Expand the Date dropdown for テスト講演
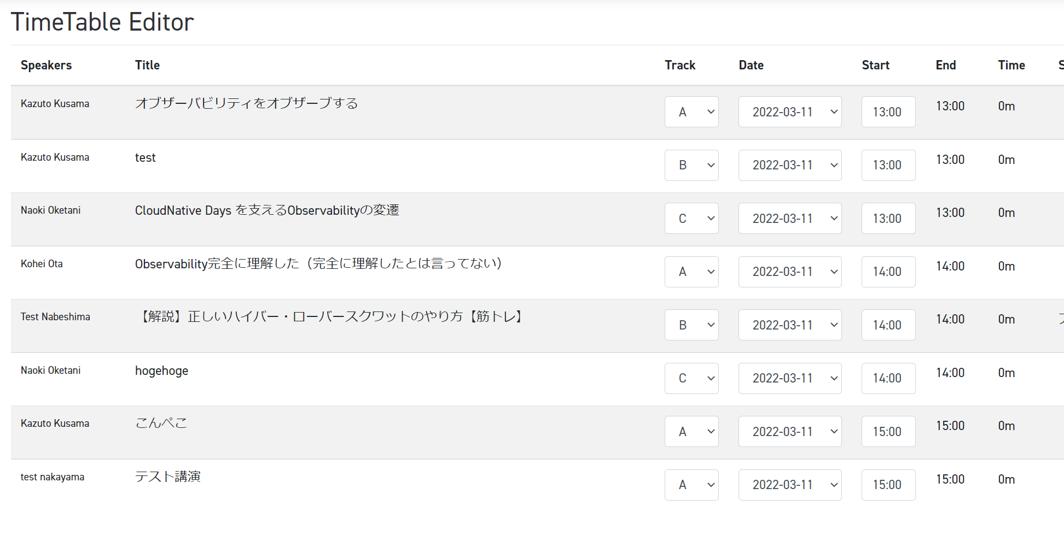This screenshot has height=535, width=1064. [x=790, y=485]
